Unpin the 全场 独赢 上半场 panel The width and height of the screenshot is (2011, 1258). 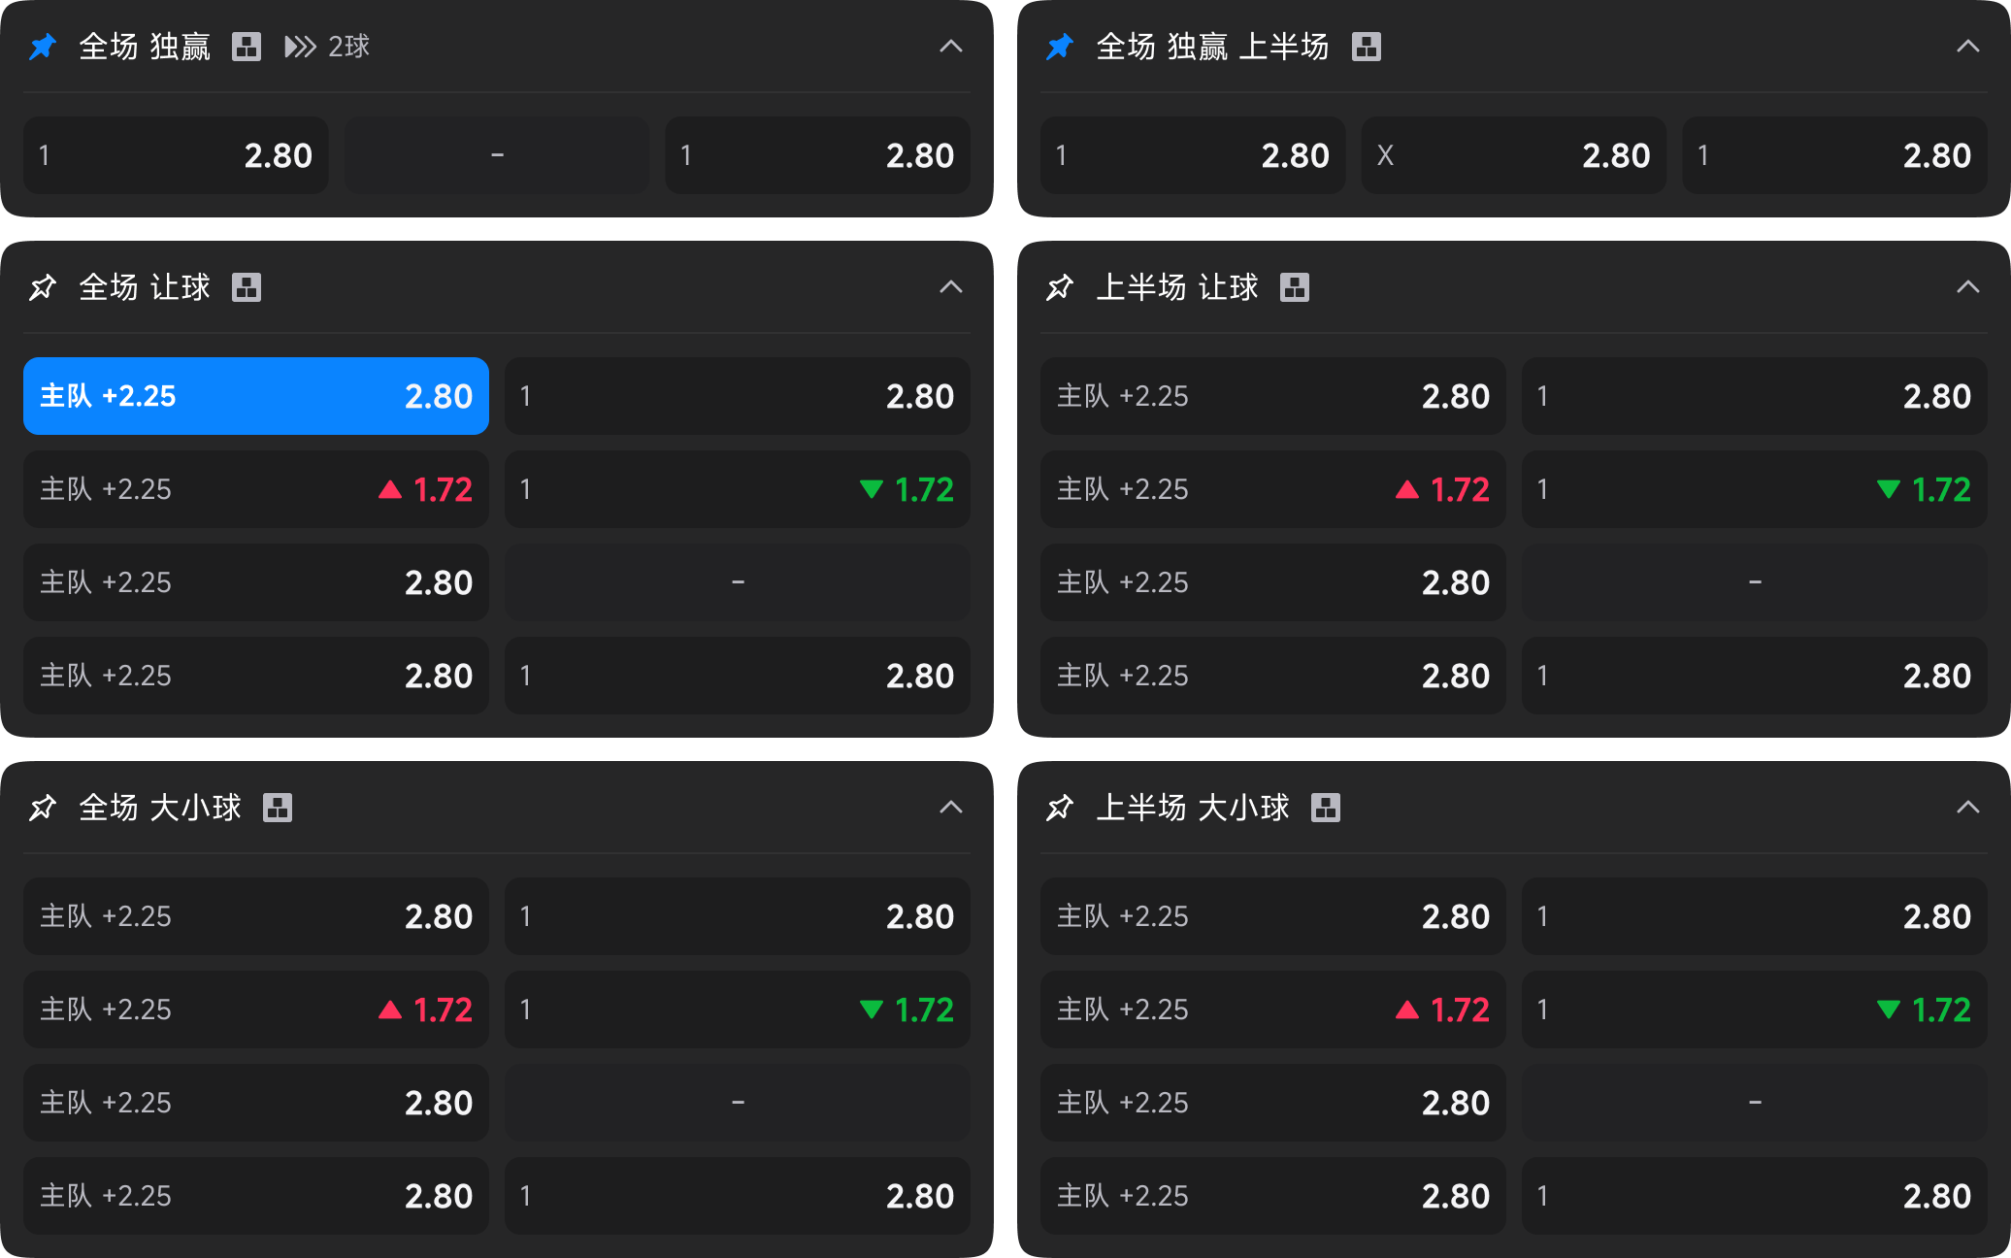[1060, 47]
